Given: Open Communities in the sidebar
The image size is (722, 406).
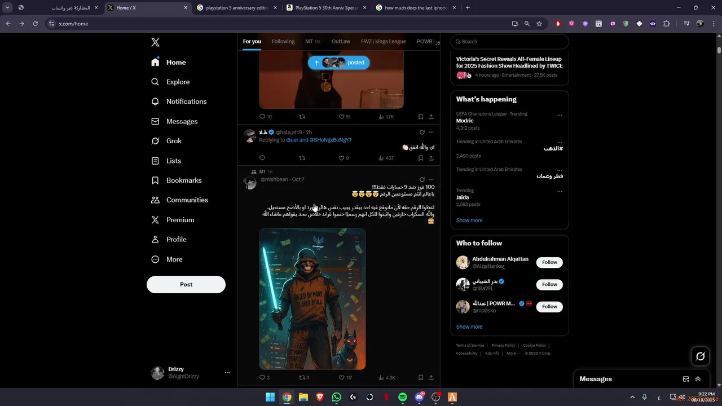Looking at the screenshot, I should [179, 200].
